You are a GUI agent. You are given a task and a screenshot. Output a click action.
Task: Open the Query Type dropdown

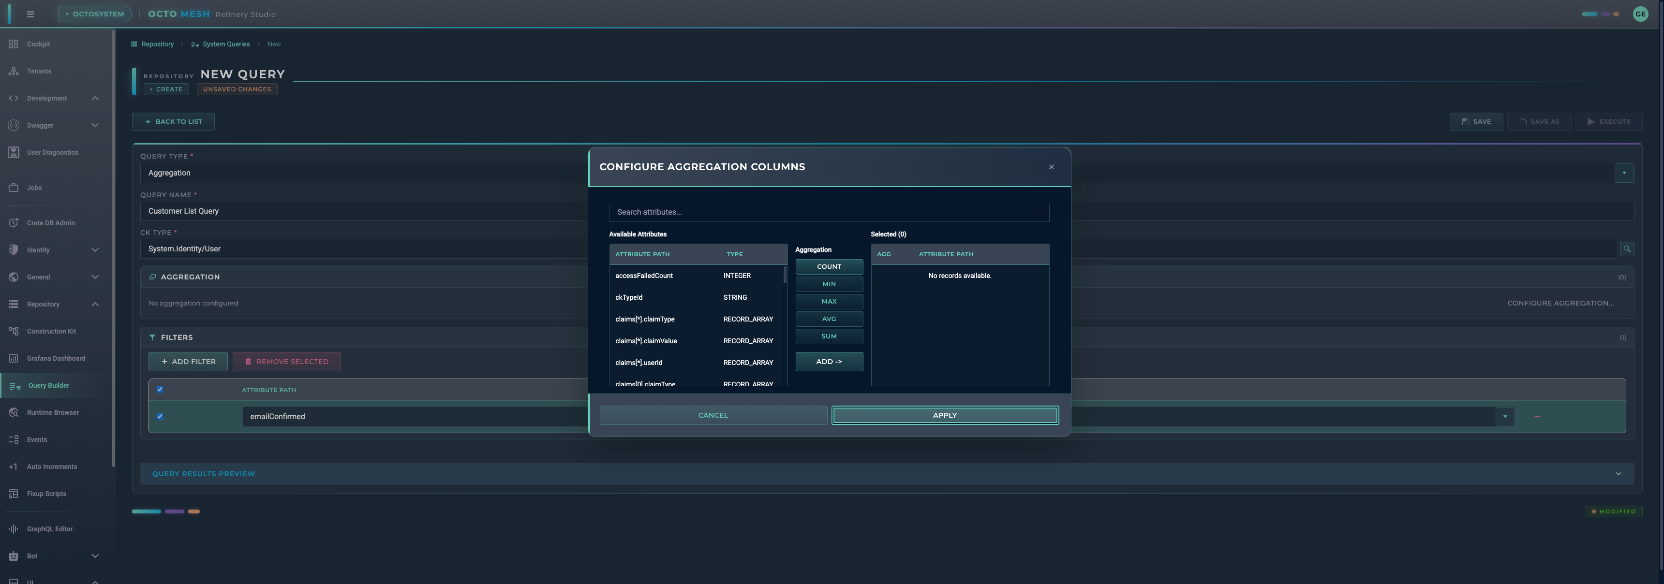(1624, 172)
